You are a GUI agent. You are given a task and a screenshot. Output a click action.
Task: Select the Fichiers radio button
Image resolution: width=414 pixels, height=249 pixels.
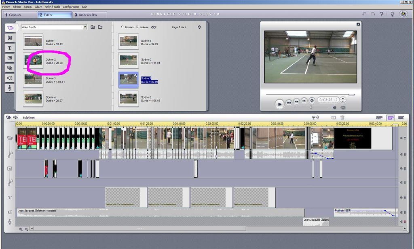(122, 27)
